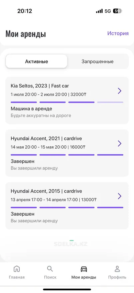
Task: Click the Hyundai Accent 2021 progress bar
Action: point(67,155)
